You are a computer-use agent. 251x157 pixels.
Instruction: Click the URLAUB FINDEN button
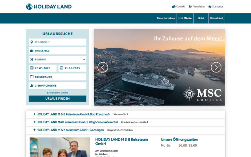pos(57,99)
